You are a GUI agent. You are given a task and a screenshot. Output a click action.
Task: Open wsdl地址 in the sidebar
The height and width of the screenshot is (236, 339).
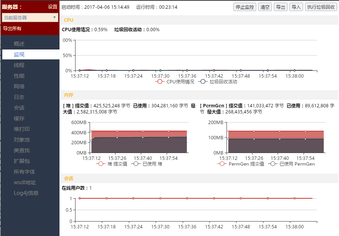point(24,182)
